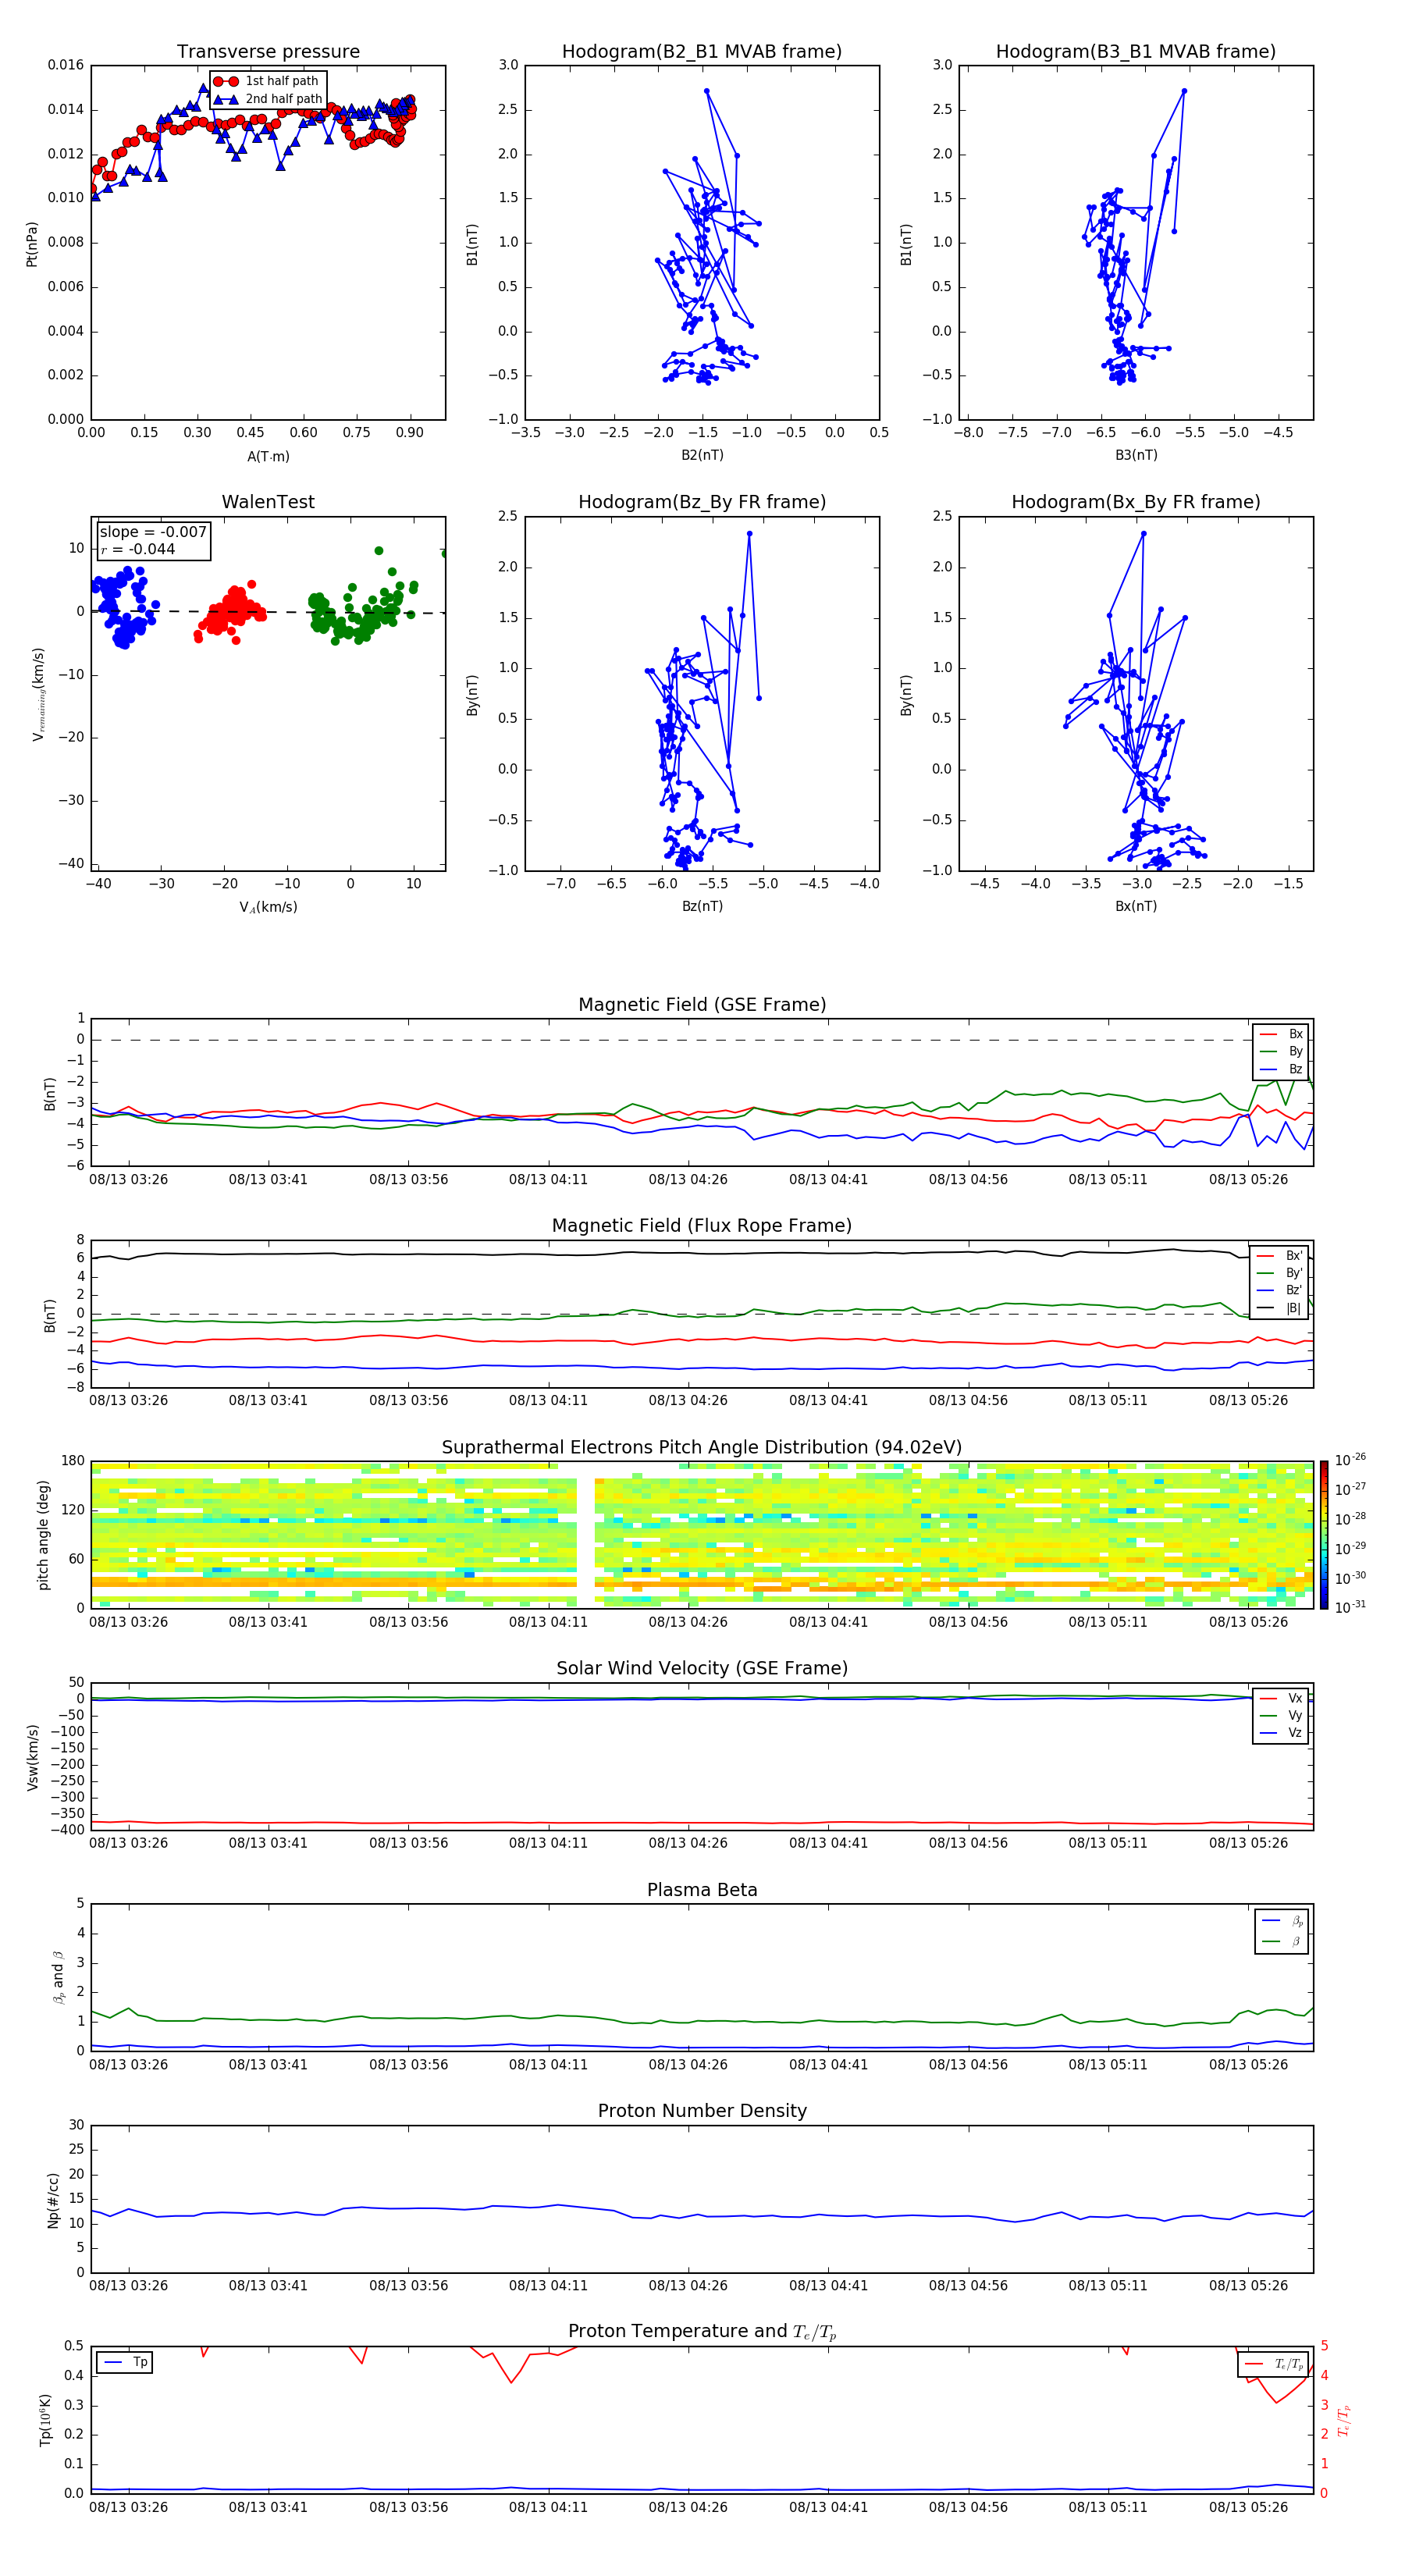Image resolution: width=1405 pixels, height=2576 pixels.
Task: Click the "Np(#/cc)" axis label
Action: tap(53, 2199)
